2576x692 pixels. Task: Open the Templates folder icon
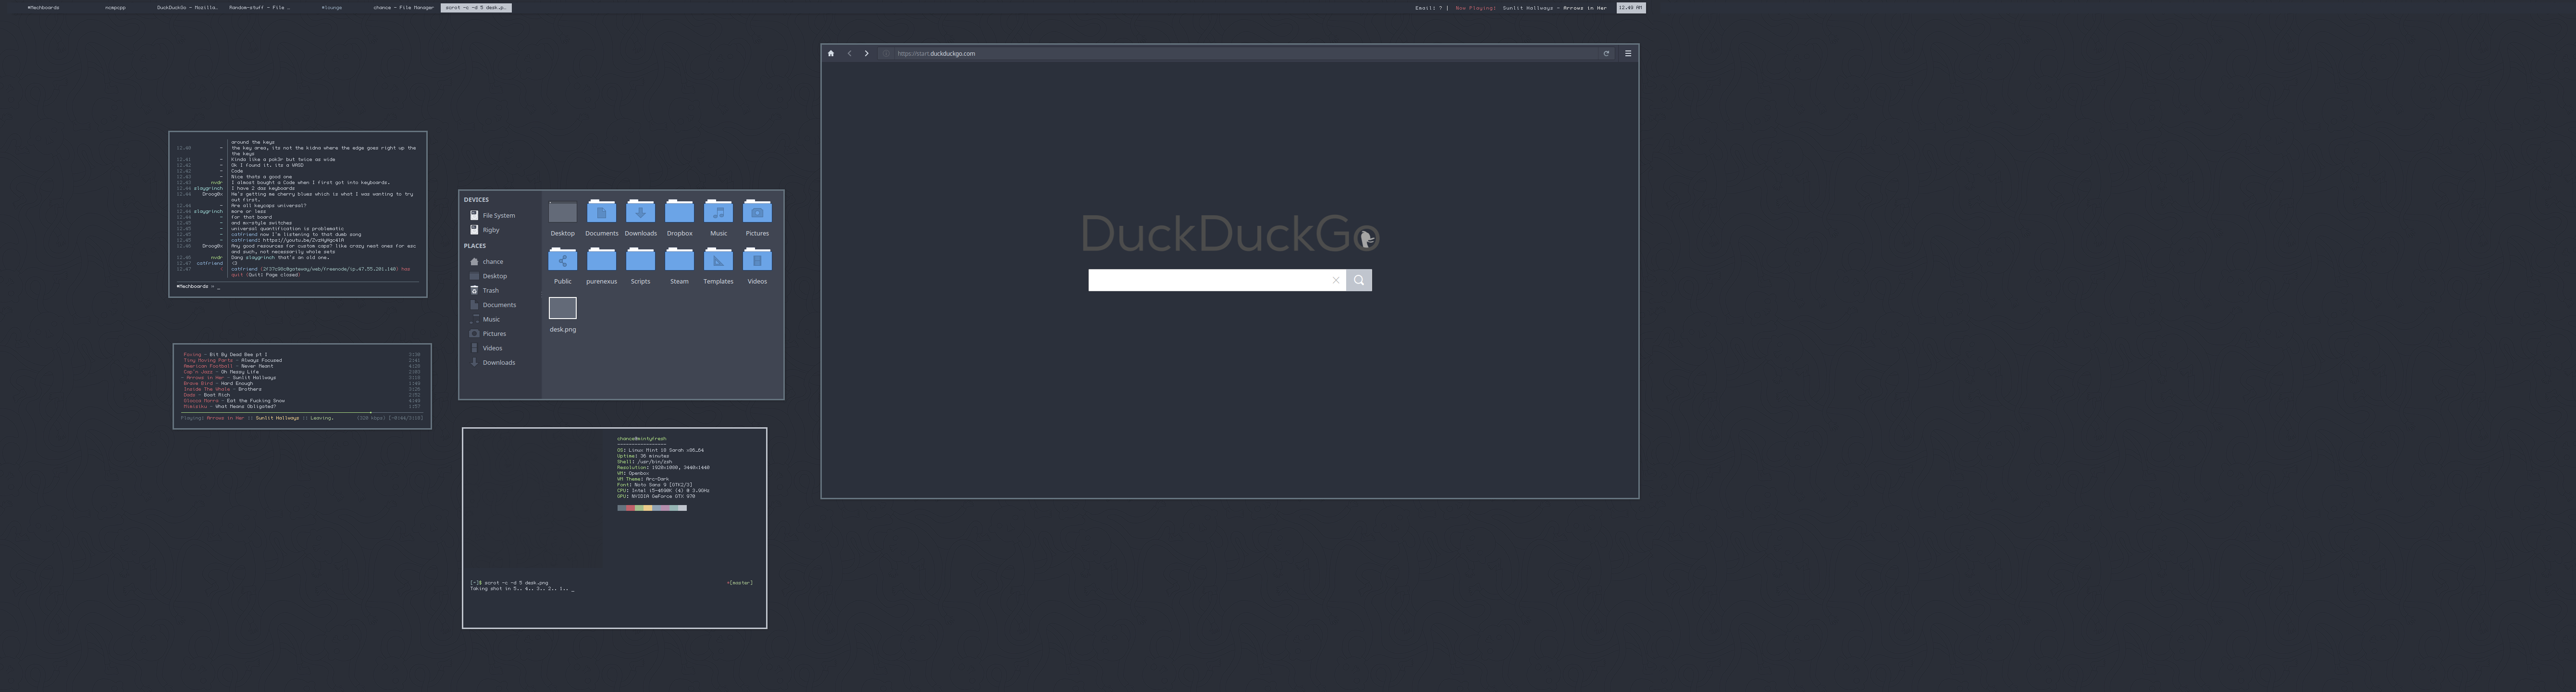pyautogui.click(x=718, y=260)
